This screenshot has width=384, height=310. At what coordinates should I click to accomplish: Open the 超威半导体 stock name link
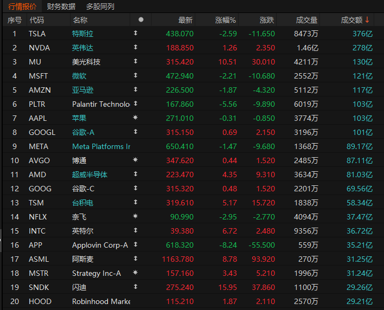tap(89, 175)
